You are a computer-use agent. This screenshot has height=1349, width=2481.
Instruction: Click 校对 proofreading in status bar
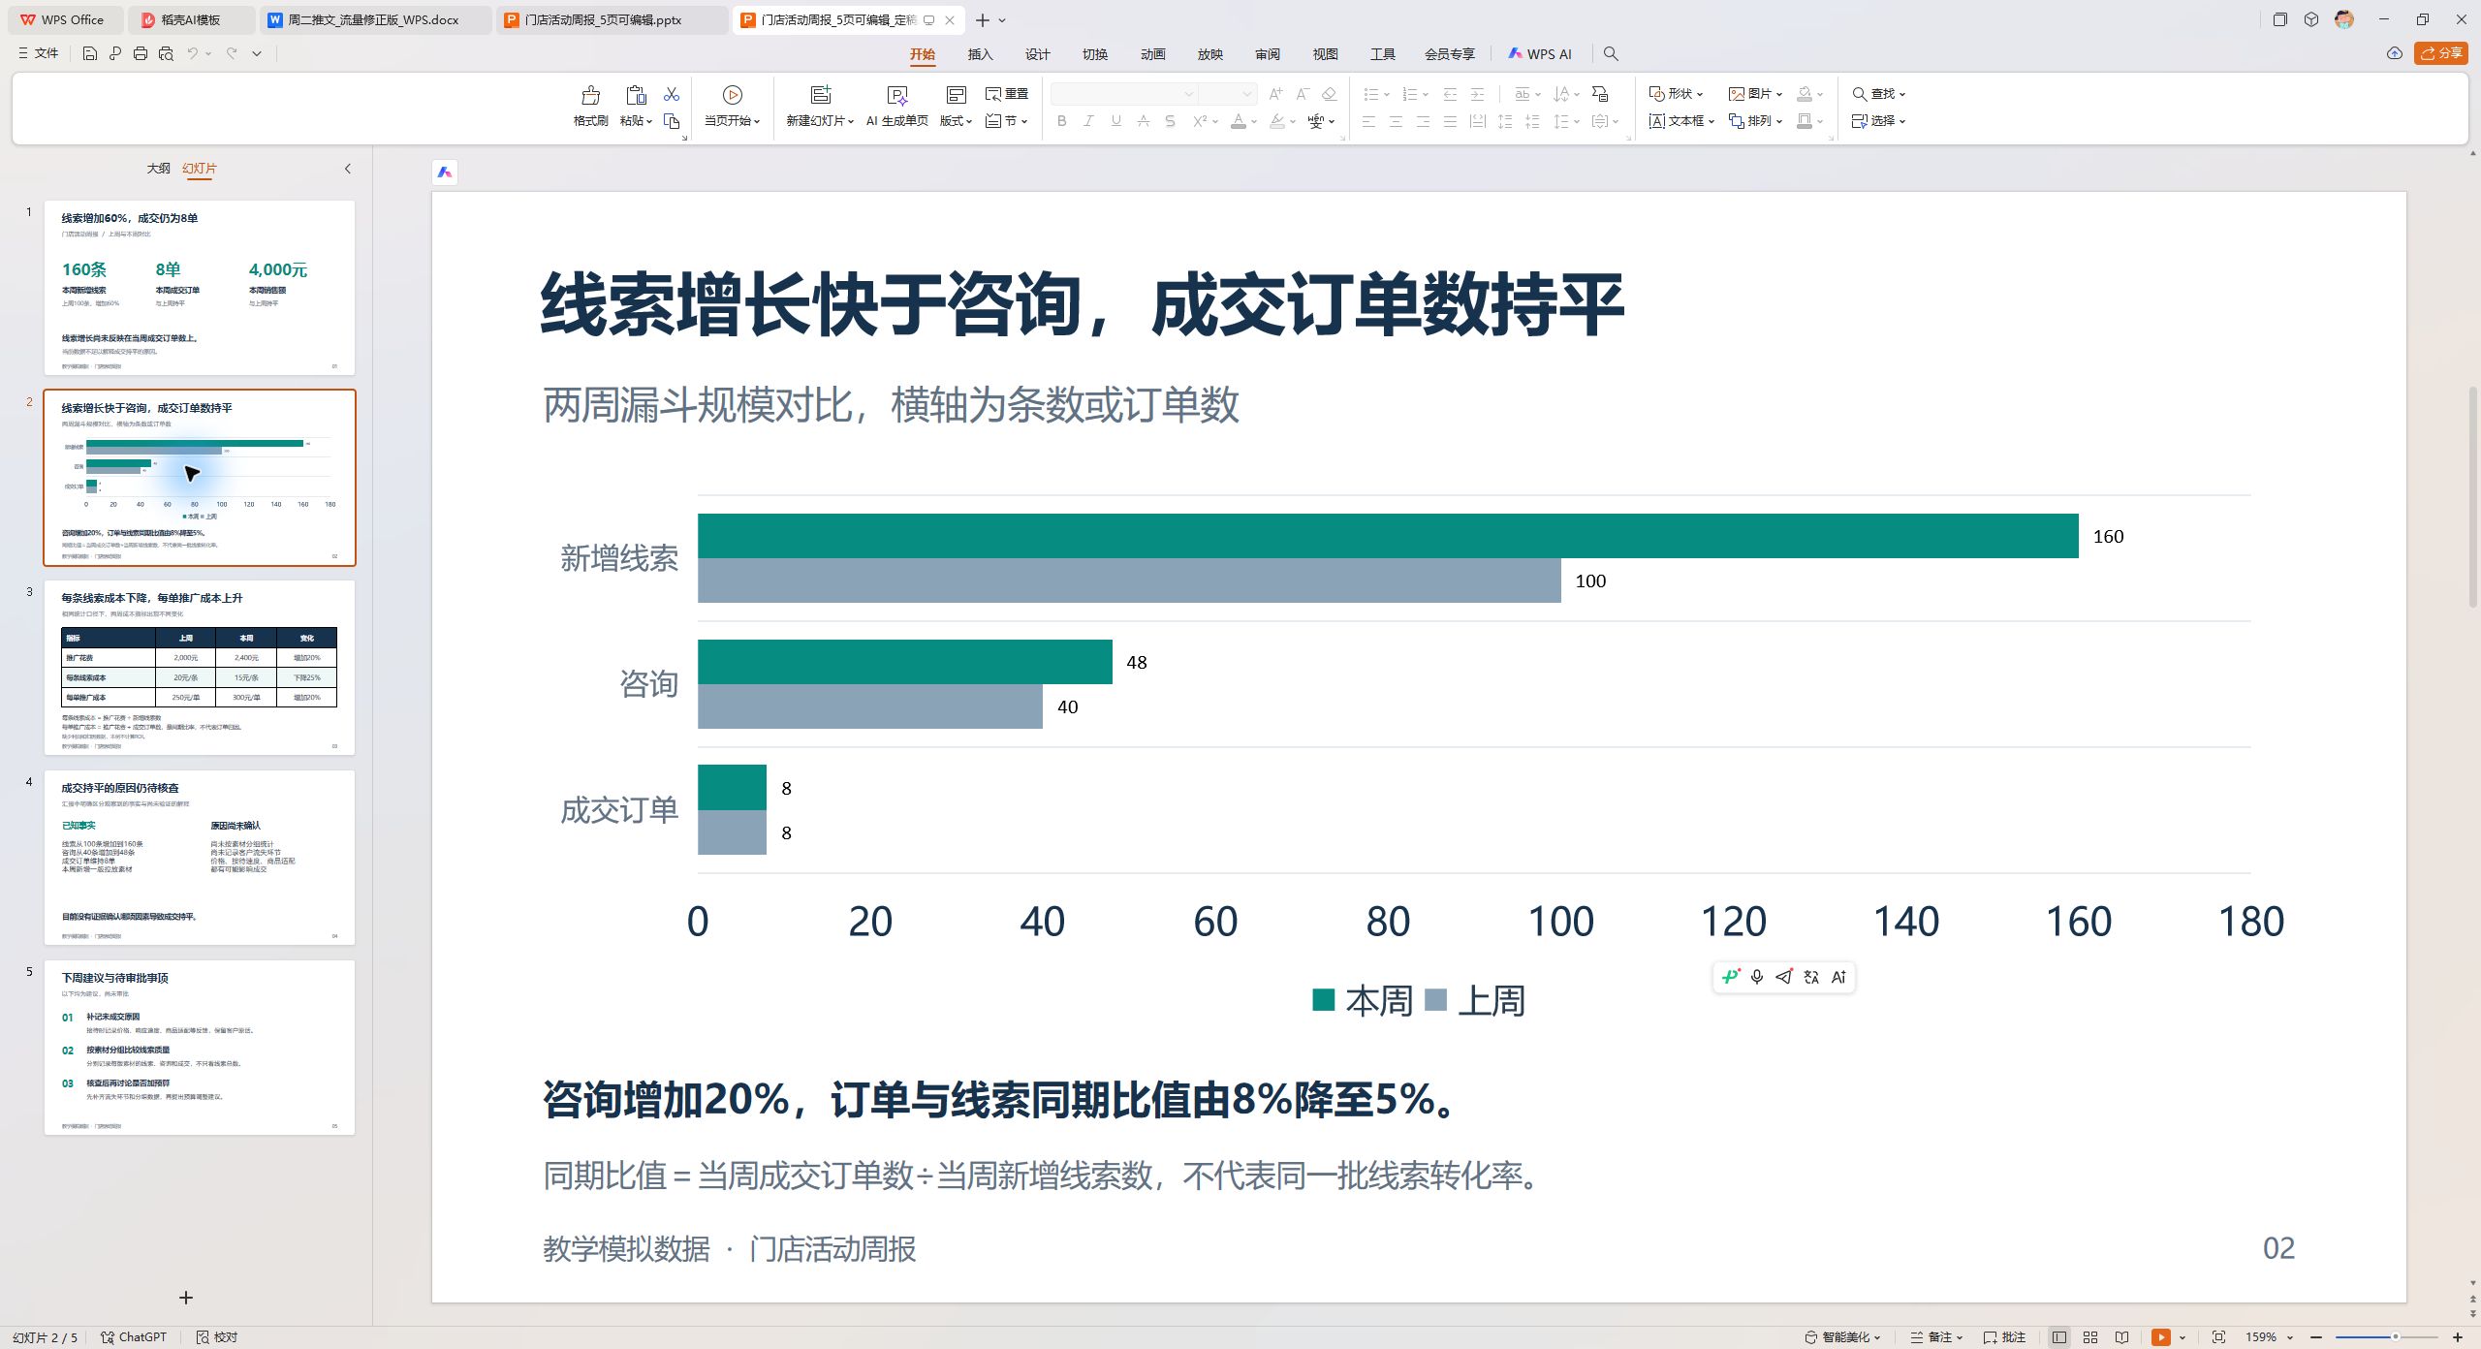tap(217, 1337)
